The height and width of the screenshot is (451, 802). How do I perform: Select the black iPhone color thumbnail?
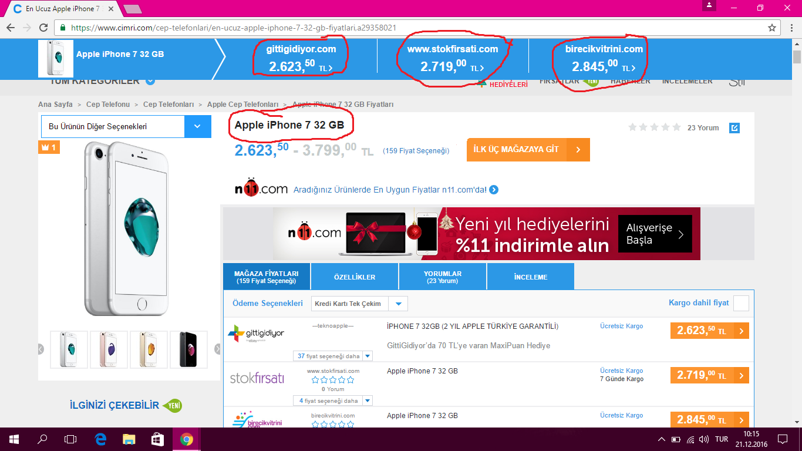coord(189,349)
